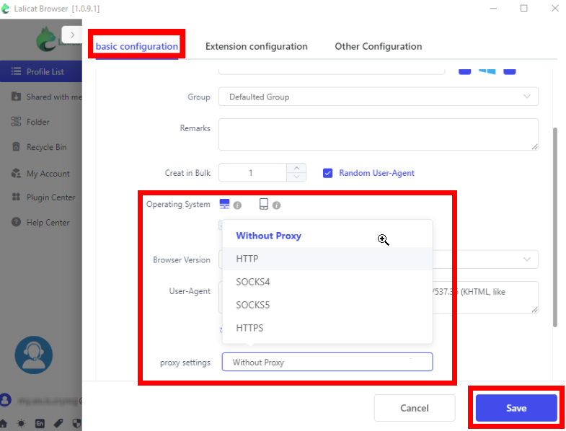Click the User-Agent text area

click(x=379, y=297)
